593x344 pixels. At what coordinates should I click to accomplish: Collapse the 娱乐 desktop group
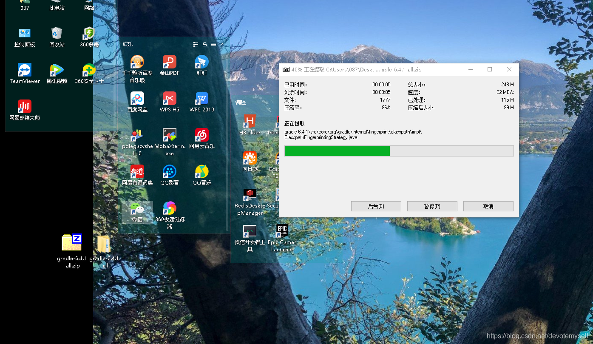pos(222,44)
